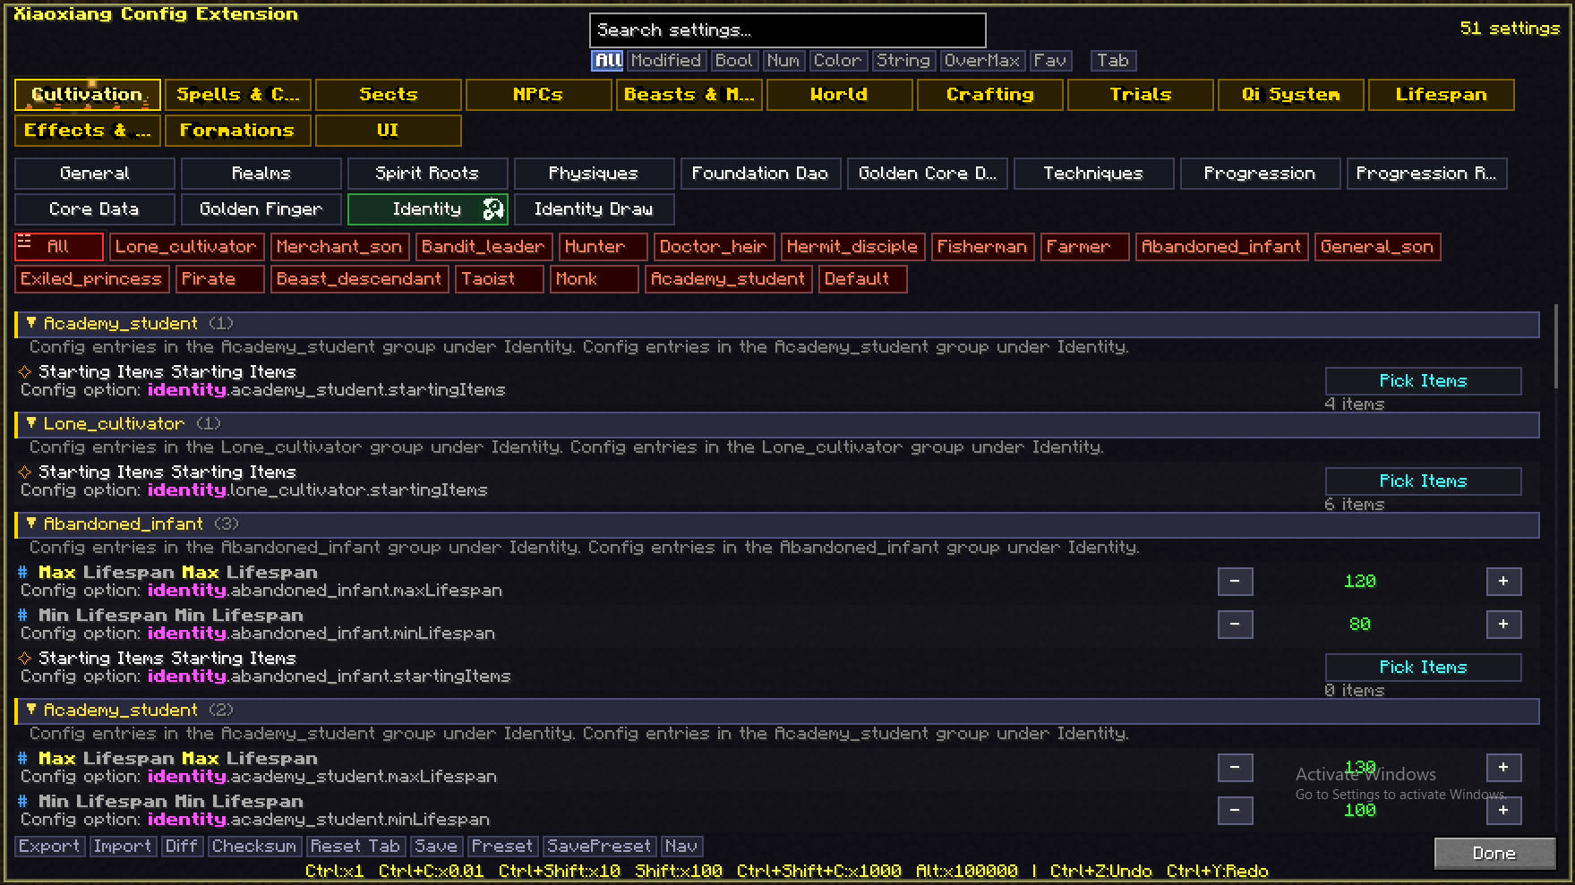The height and width of the screenshot is (885, 1575).
Task: Click Reset Tab
Action: tap(355, 847)
